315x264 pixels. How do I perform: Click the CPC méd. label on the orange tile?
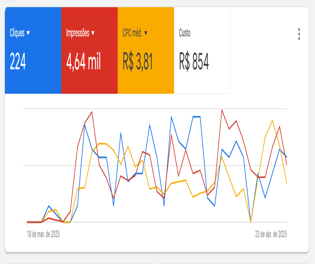(132, 33)
